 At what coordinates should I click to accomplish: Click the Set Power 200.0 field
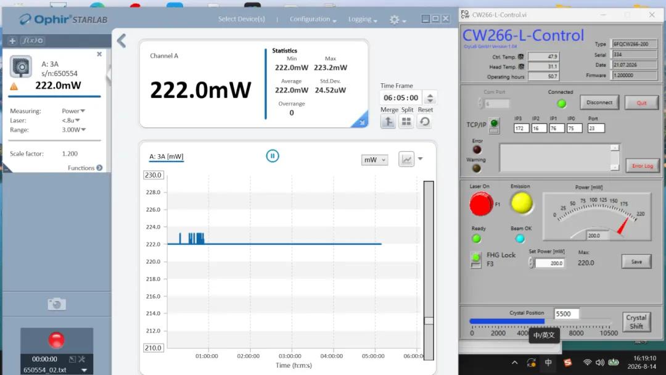[x=549, y=263]
